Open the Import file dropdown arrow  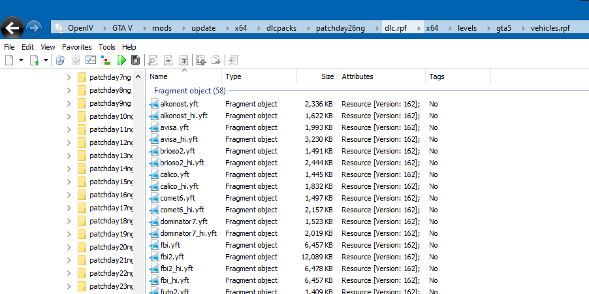pyautogui.click(x=46, y=60)
